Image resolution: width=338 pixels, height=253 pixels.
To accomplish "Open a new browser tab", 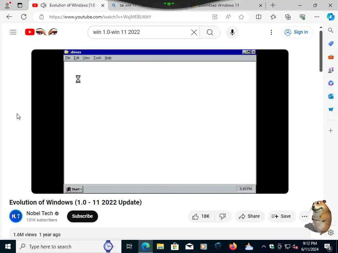I will pos(273,5).
